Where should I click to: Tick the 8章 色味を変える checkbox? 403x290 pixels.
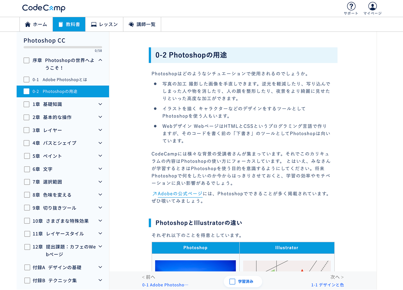(27, 195)
